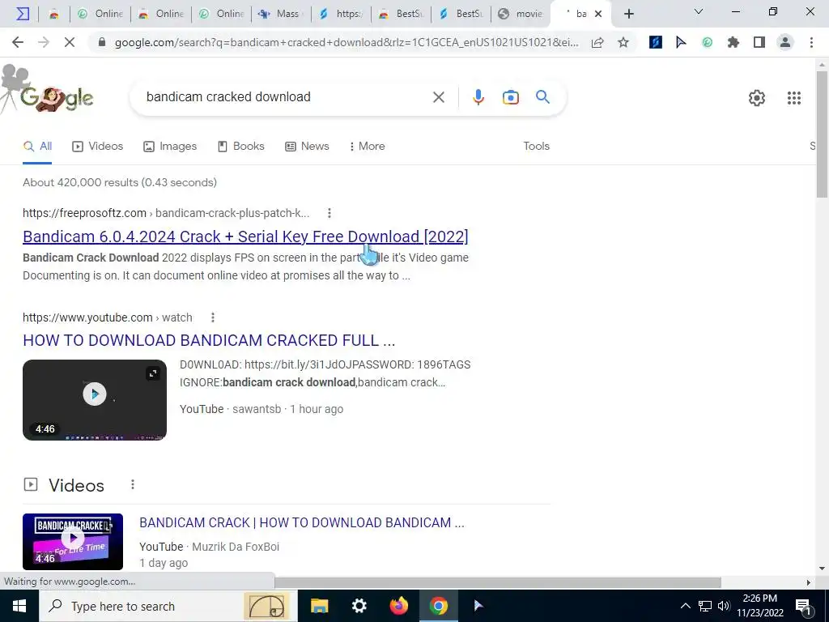Open Settings gear in taskbar

tap(359, 606)
